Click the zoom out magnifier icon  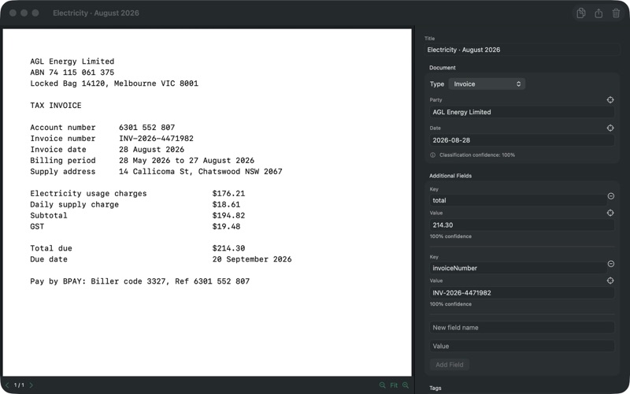382,385
